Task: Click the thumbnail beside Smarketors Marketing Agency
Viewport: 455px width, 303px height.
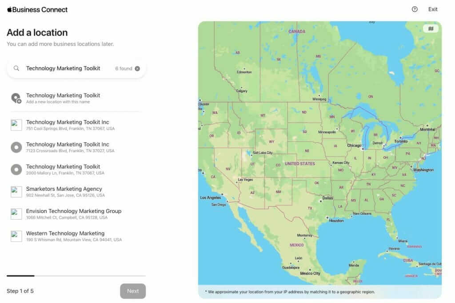Action: click(x=16, y=191)
